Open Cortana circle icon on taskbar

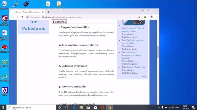click(60, 107)
